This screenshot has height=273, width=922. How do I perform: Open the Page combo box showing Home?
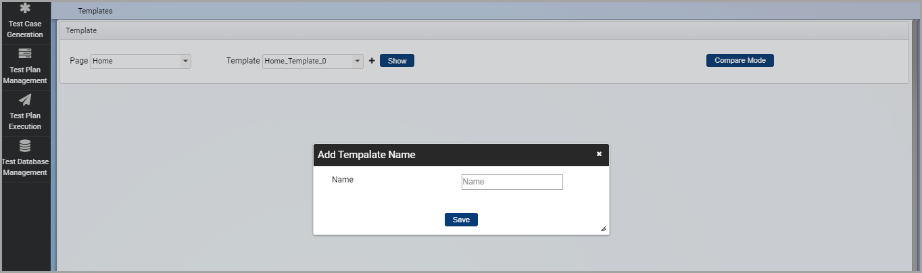pos(141,61)
